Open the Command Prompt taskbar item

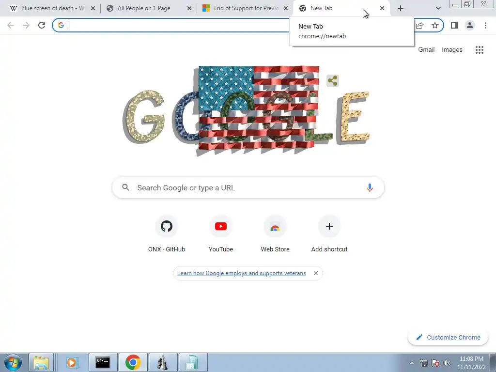[x=103, y=362]
